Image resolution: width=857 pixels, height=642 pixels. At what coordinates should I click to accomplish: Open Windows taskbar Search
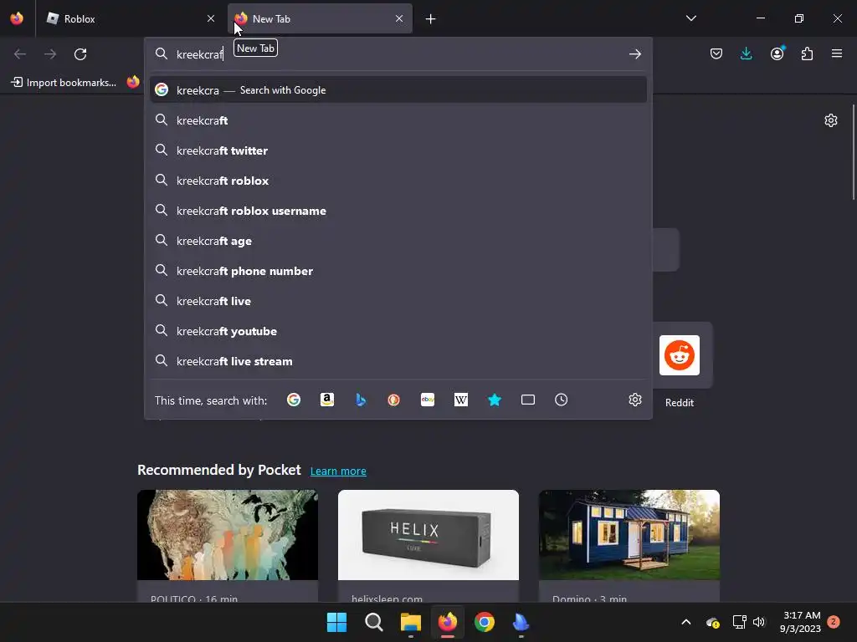coord(374,622)
